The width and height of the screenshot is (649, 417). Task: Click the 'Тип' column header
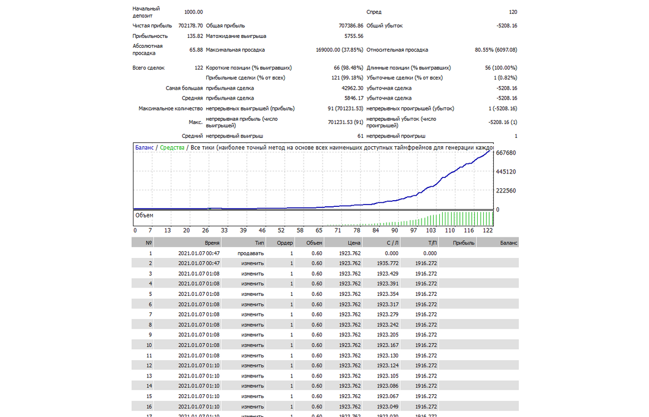click(x=244, y=243)
